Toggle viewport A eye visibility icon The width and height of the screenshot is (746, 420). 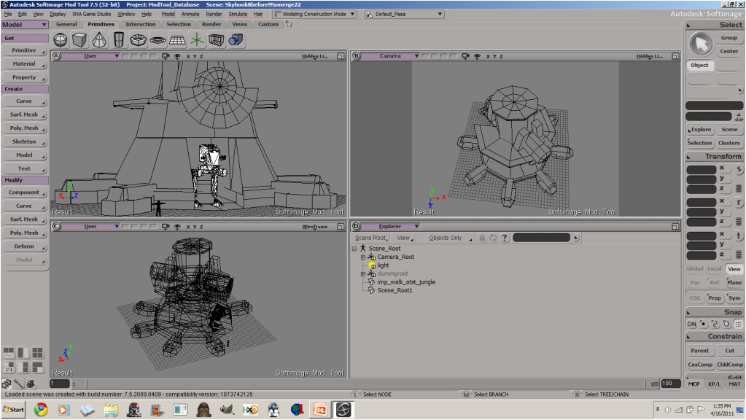[177, 56]
